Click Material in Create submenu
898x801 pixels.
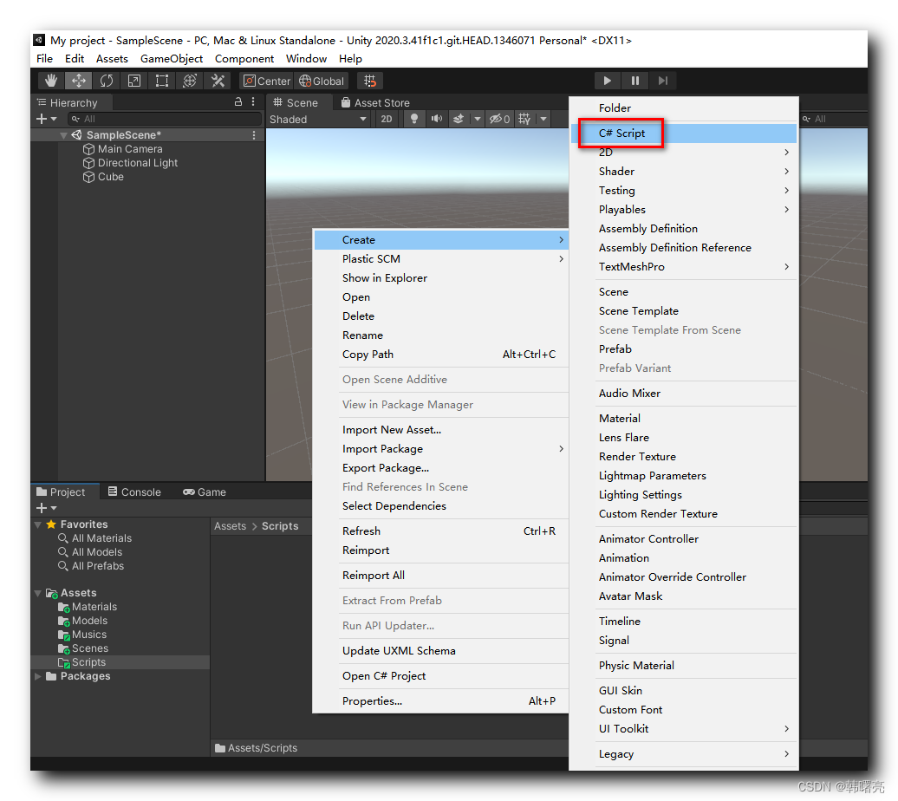click(684, 418)
